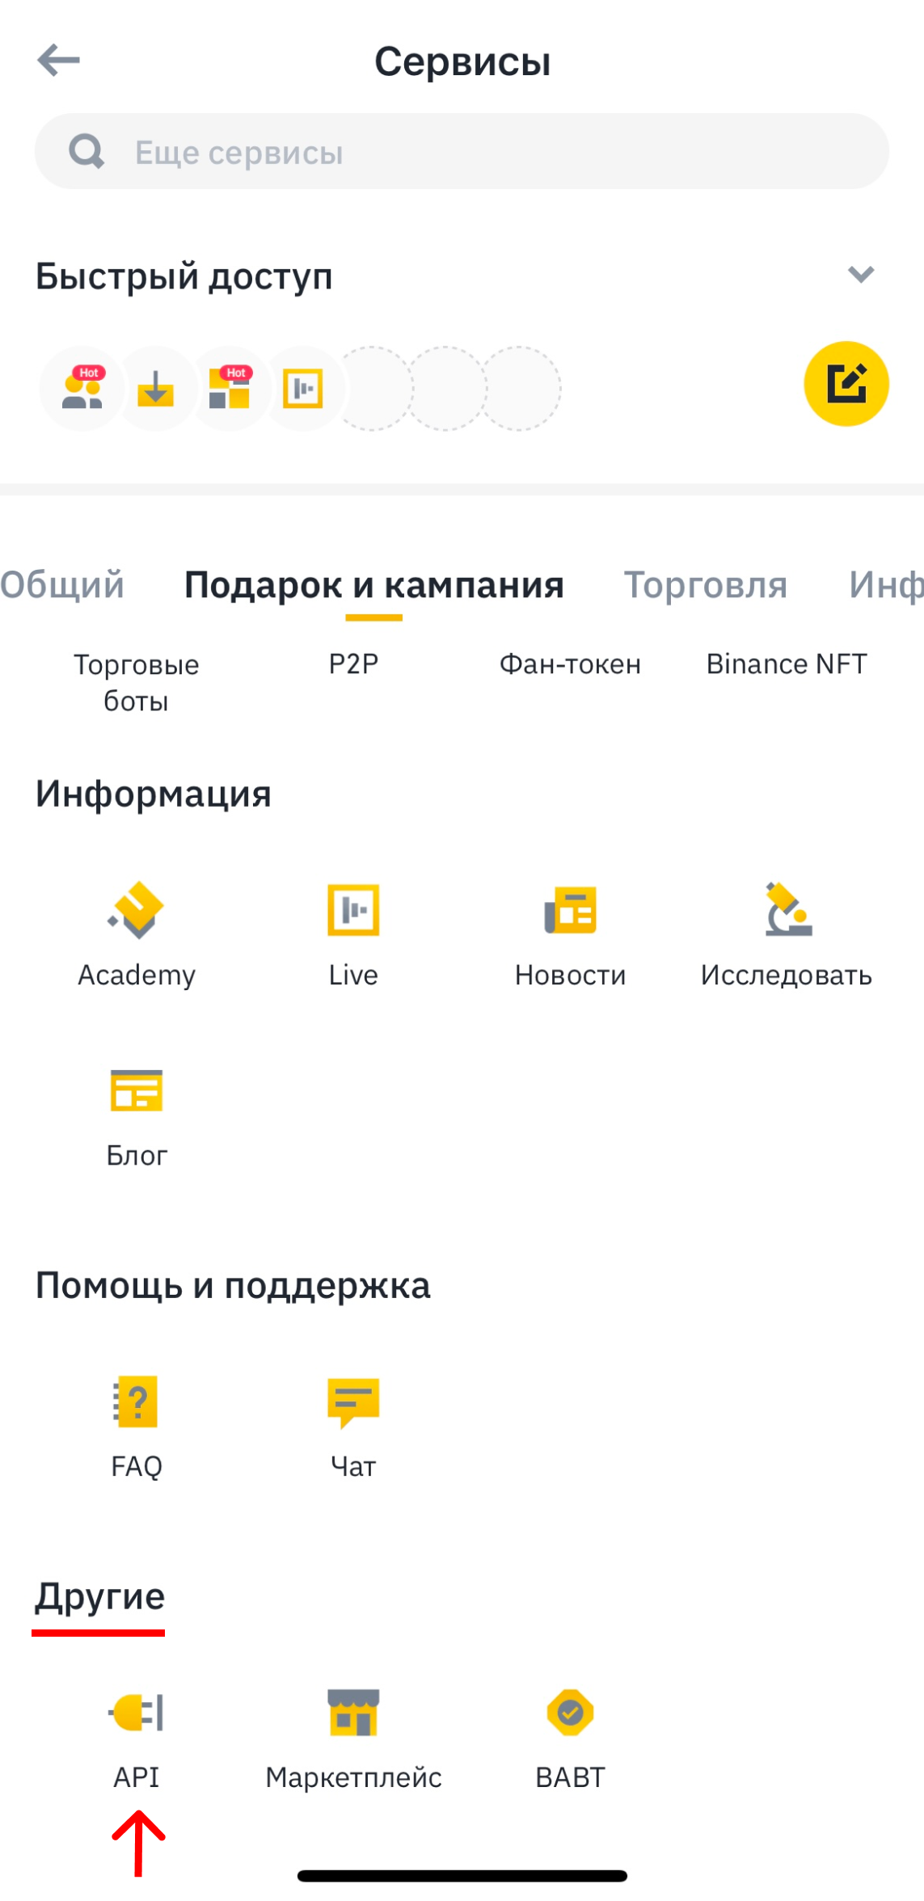Open the Исследовать research icon
The height and width of the screenshot is (1901, 924).
(787, 912)
